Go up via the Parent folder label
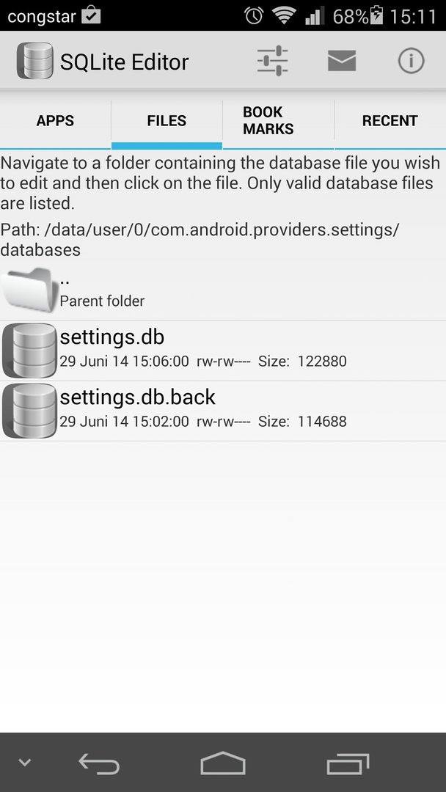 pos(102,301)
